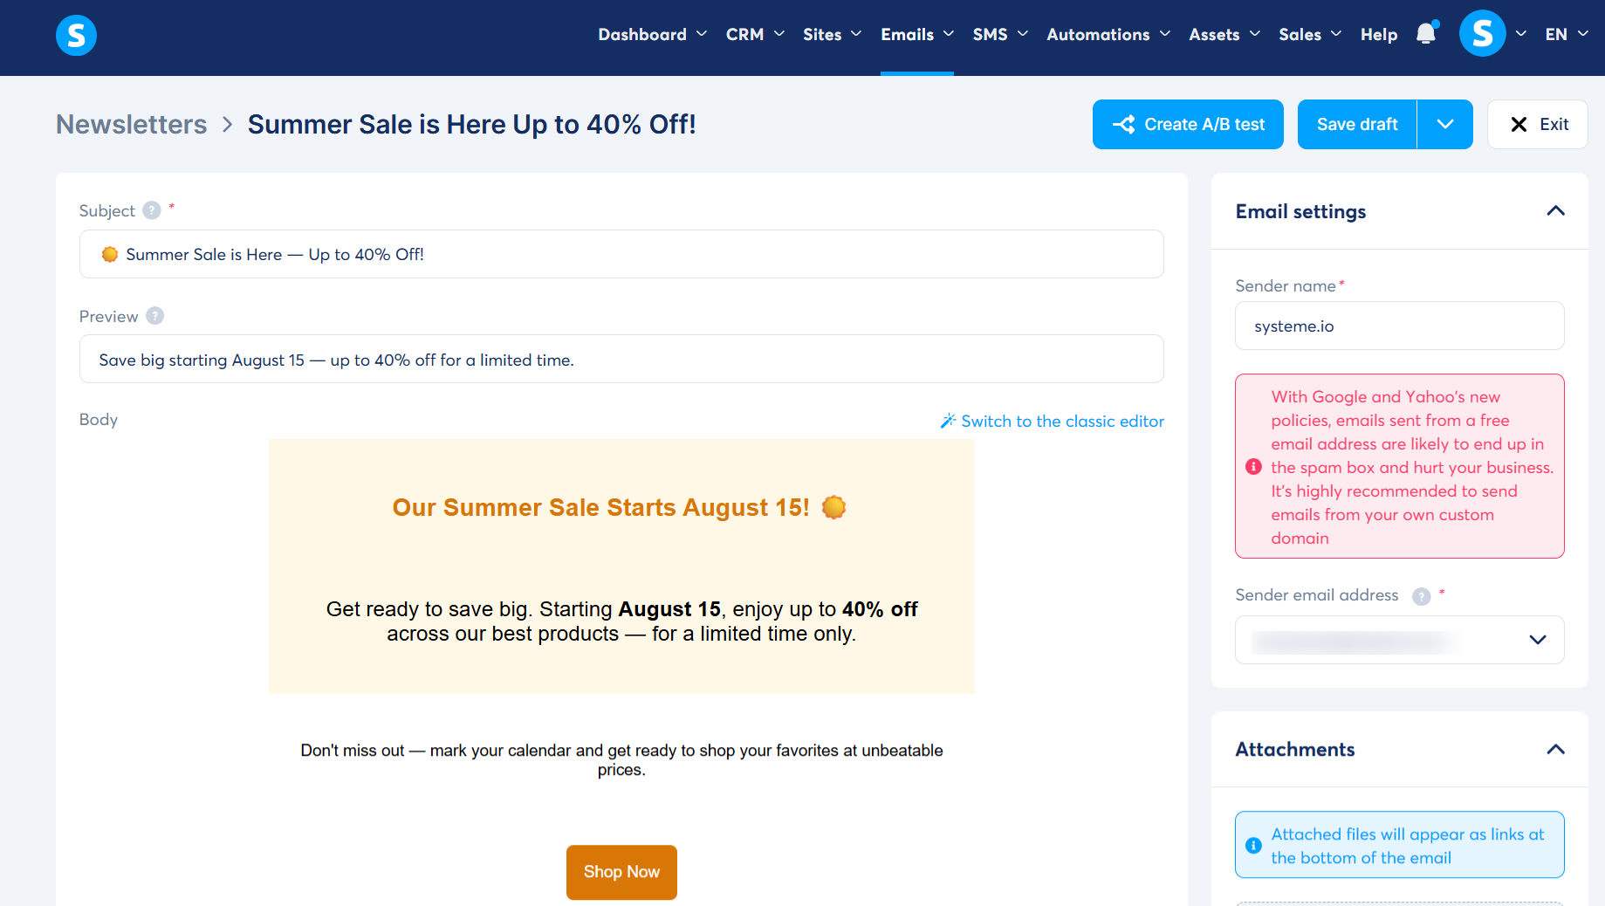This screenshot has width=1605, height=906.
Task: Collapse the Attachments panel
Action: 1555,750
